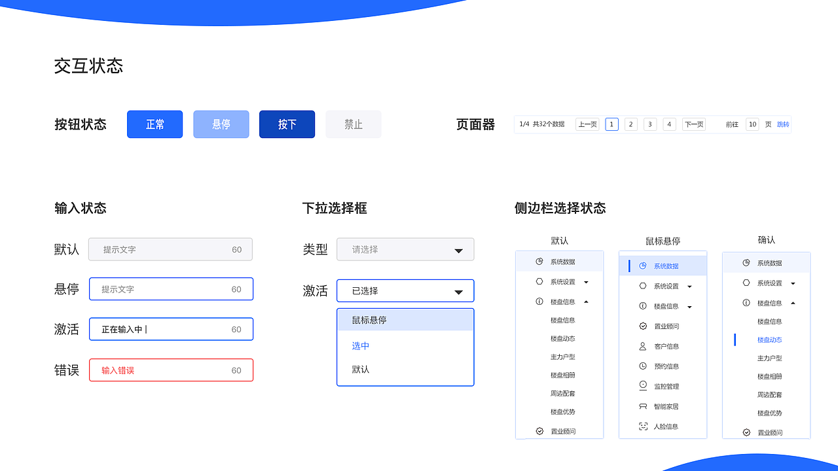Click the page number box showing 10
Viewport: 838px width, 471px height.
752,124
